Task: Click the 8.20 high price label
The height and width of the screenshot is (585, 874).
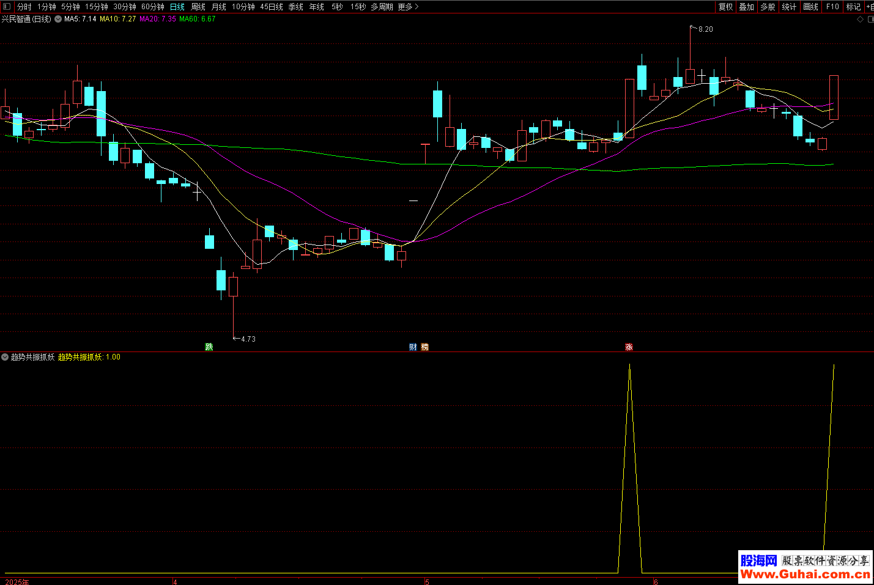Action: tap(705, 29)
